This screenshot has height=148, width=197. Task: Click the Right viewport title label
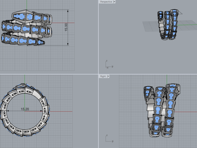pos(103,76)
